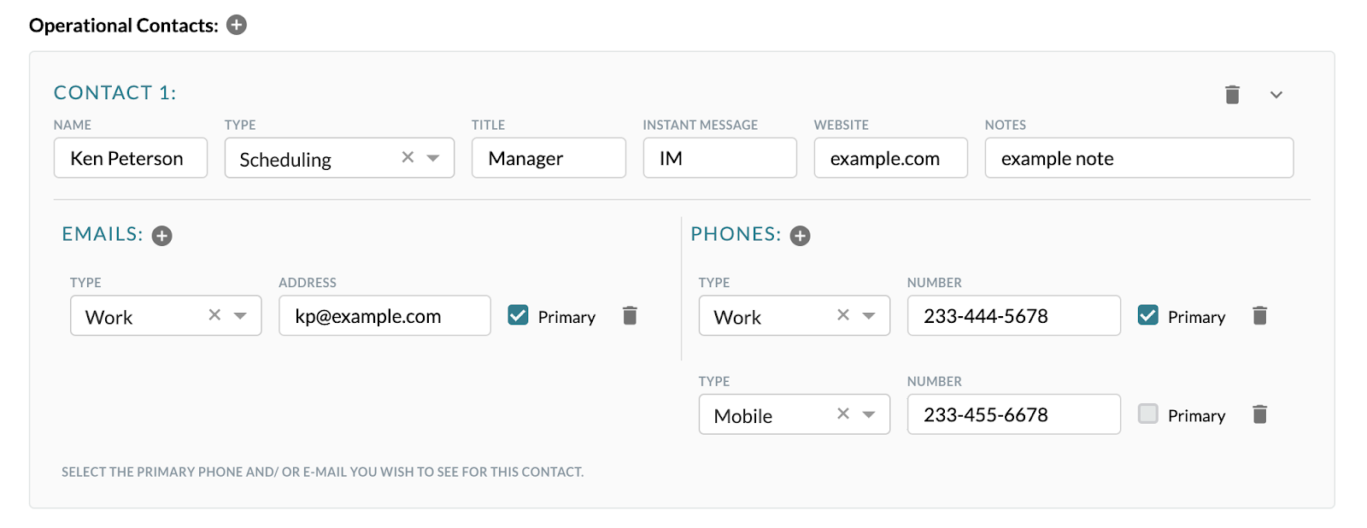This screenshot has width=1367, height=528.
Task: Add a new operational contact
Action: coord(235,25)
